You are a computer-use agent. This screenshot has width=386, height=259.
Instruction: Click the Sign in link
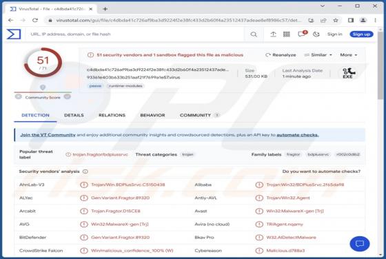(334, 34)
